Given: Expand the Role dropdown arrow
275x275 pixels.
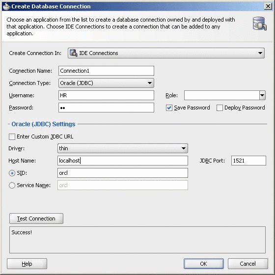Looking at the screenshot, I should click(x=262, y=95).
